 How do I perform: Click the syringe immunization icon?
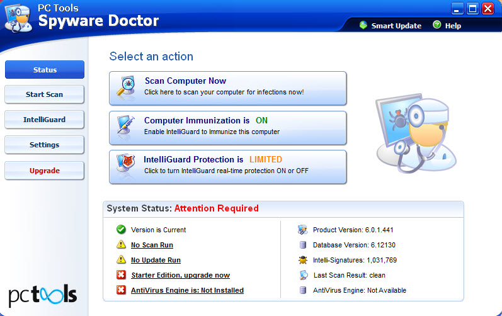(125, 126)
